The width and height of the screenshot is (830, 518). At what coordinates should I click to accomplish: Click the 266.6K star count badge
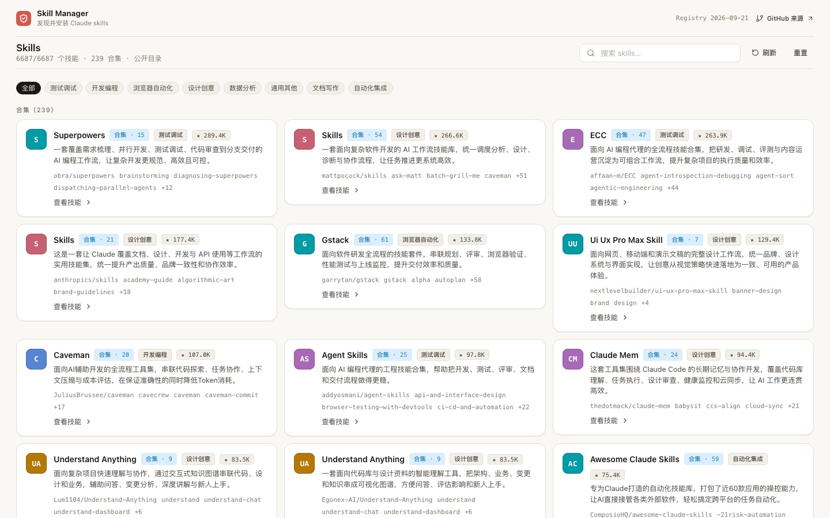pyautogui.click(x=449, y=136)
